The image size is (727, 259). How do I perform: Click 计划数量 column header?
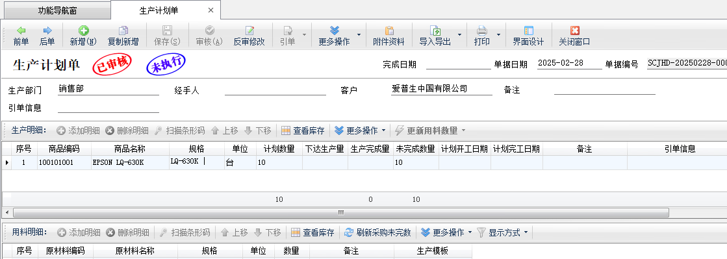point(279,149)
